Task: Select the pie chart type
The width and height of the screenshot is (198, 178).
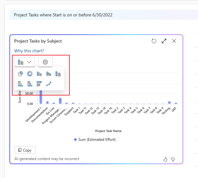Action: [x=20, y=74]
